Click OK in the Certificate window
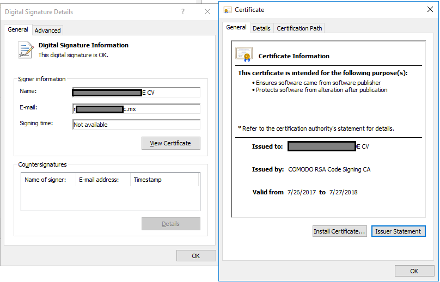 click(414, 271)
